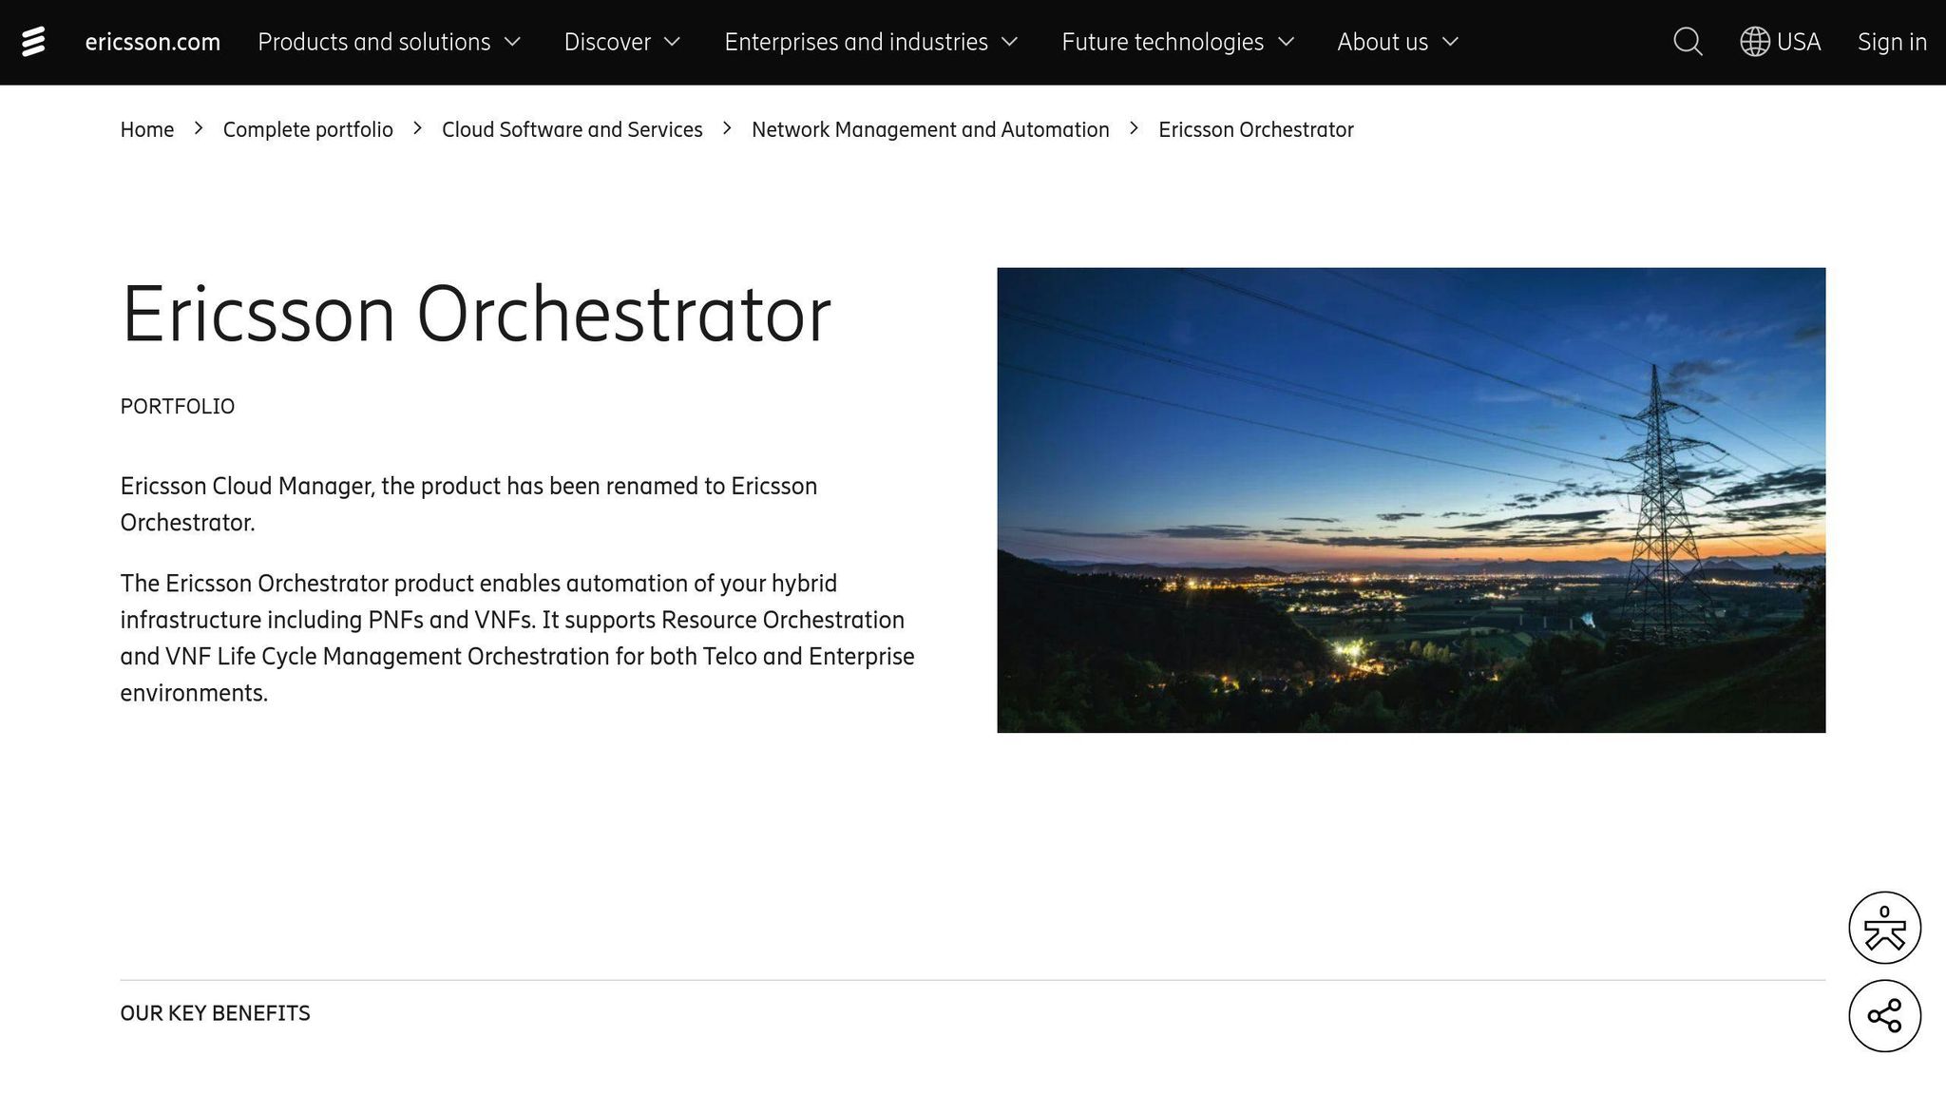Go to the ericsson.com home link
The width and height of the screenshot is (1946, 1095).
coord(153,42)
